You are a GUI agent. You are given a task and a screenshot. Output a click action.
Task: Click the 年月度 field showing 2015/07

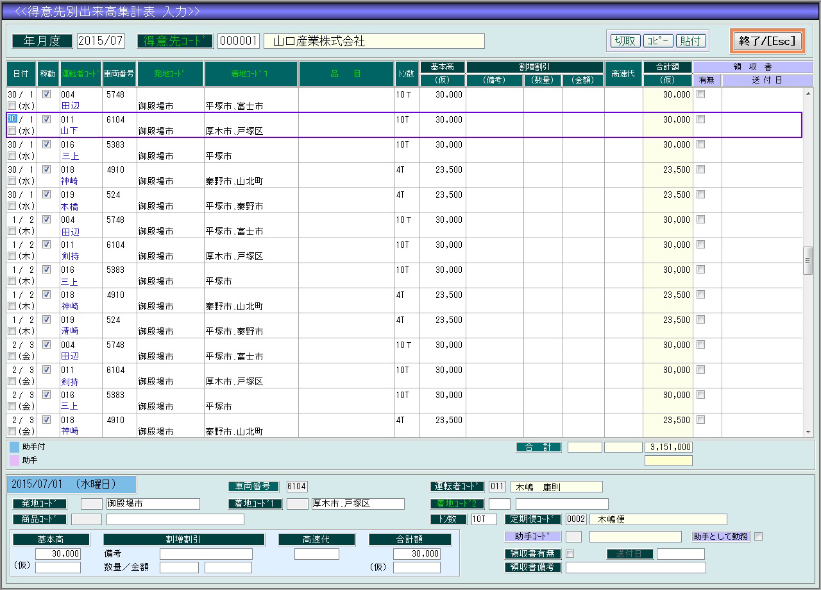coord(101,41)
